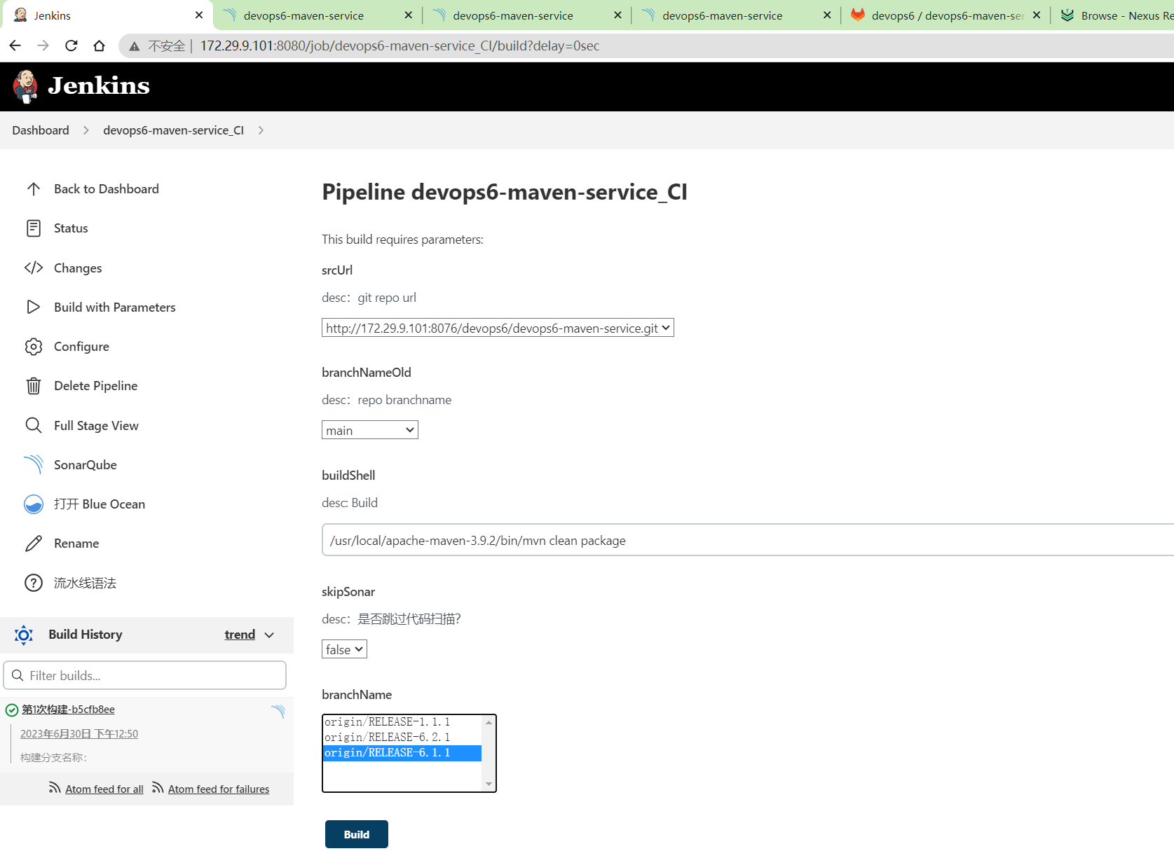Image resolution: width=1174 pixels, height=851 pixels.
Task: Click the Delete Pipeline trash icon
Action: [x=33, y=386]
